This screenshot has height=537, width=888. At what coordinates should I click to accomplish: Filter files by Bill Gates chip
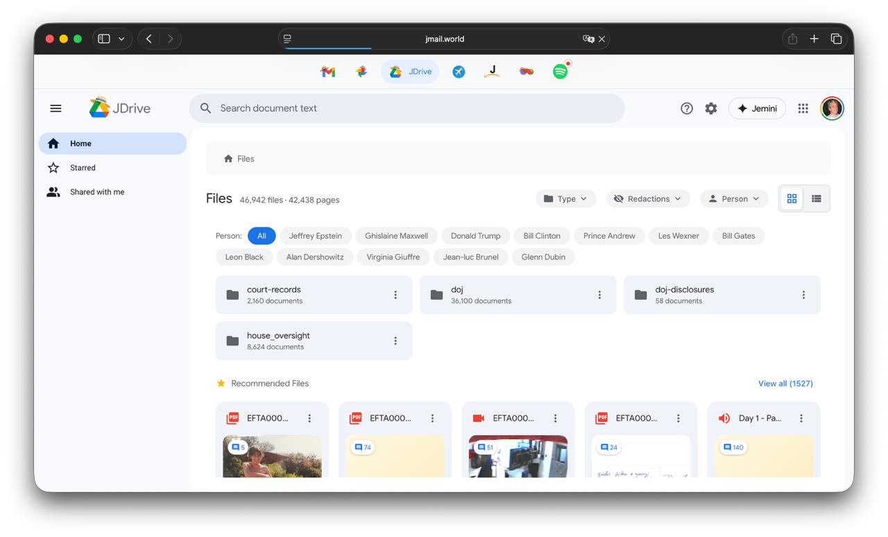[x=739, y=236]
